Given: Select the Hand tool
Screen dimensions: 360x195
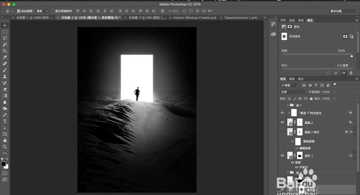Looking at the screenshot, I should tap(5, 140).
